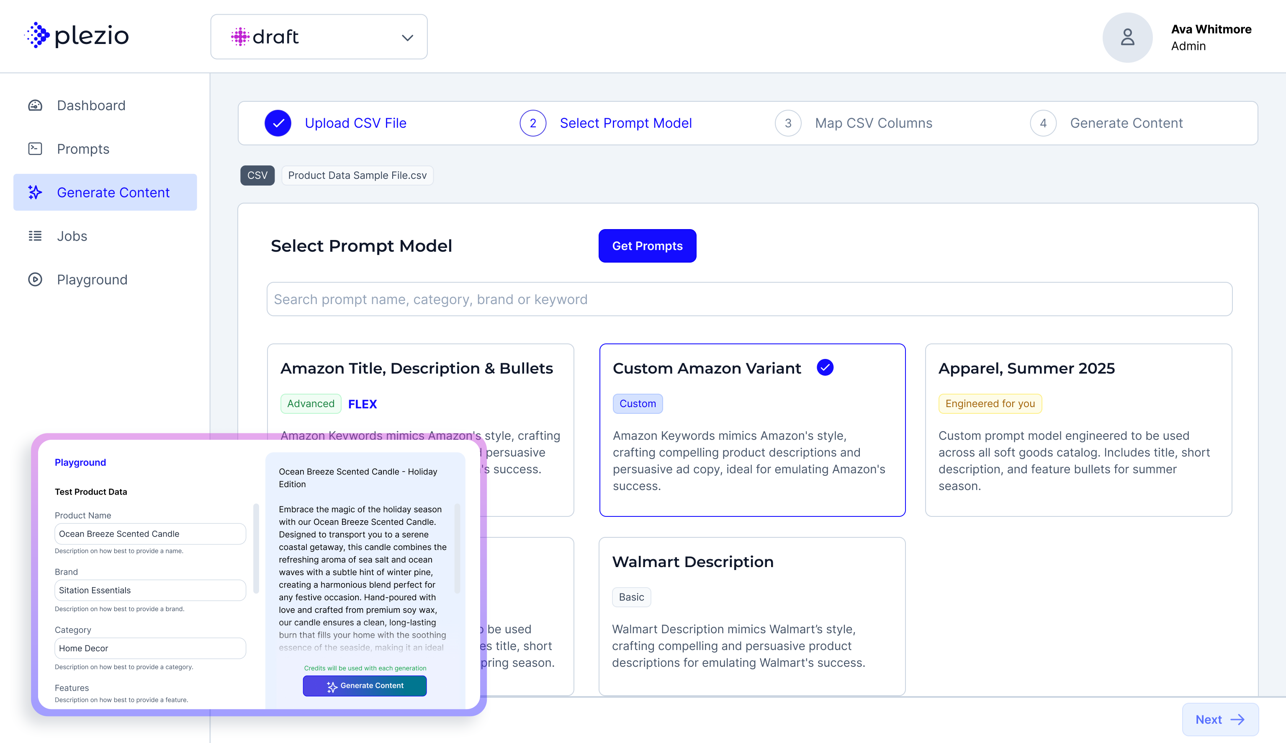
Task: Go to step 3 Map CSV Columns
Action: pos(873,123)
